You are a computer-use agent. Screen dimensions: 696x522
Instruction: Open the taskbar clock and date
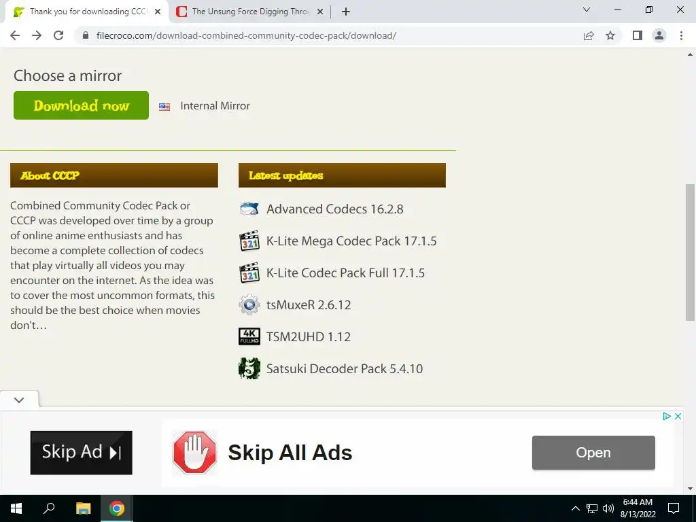point(638,508)
